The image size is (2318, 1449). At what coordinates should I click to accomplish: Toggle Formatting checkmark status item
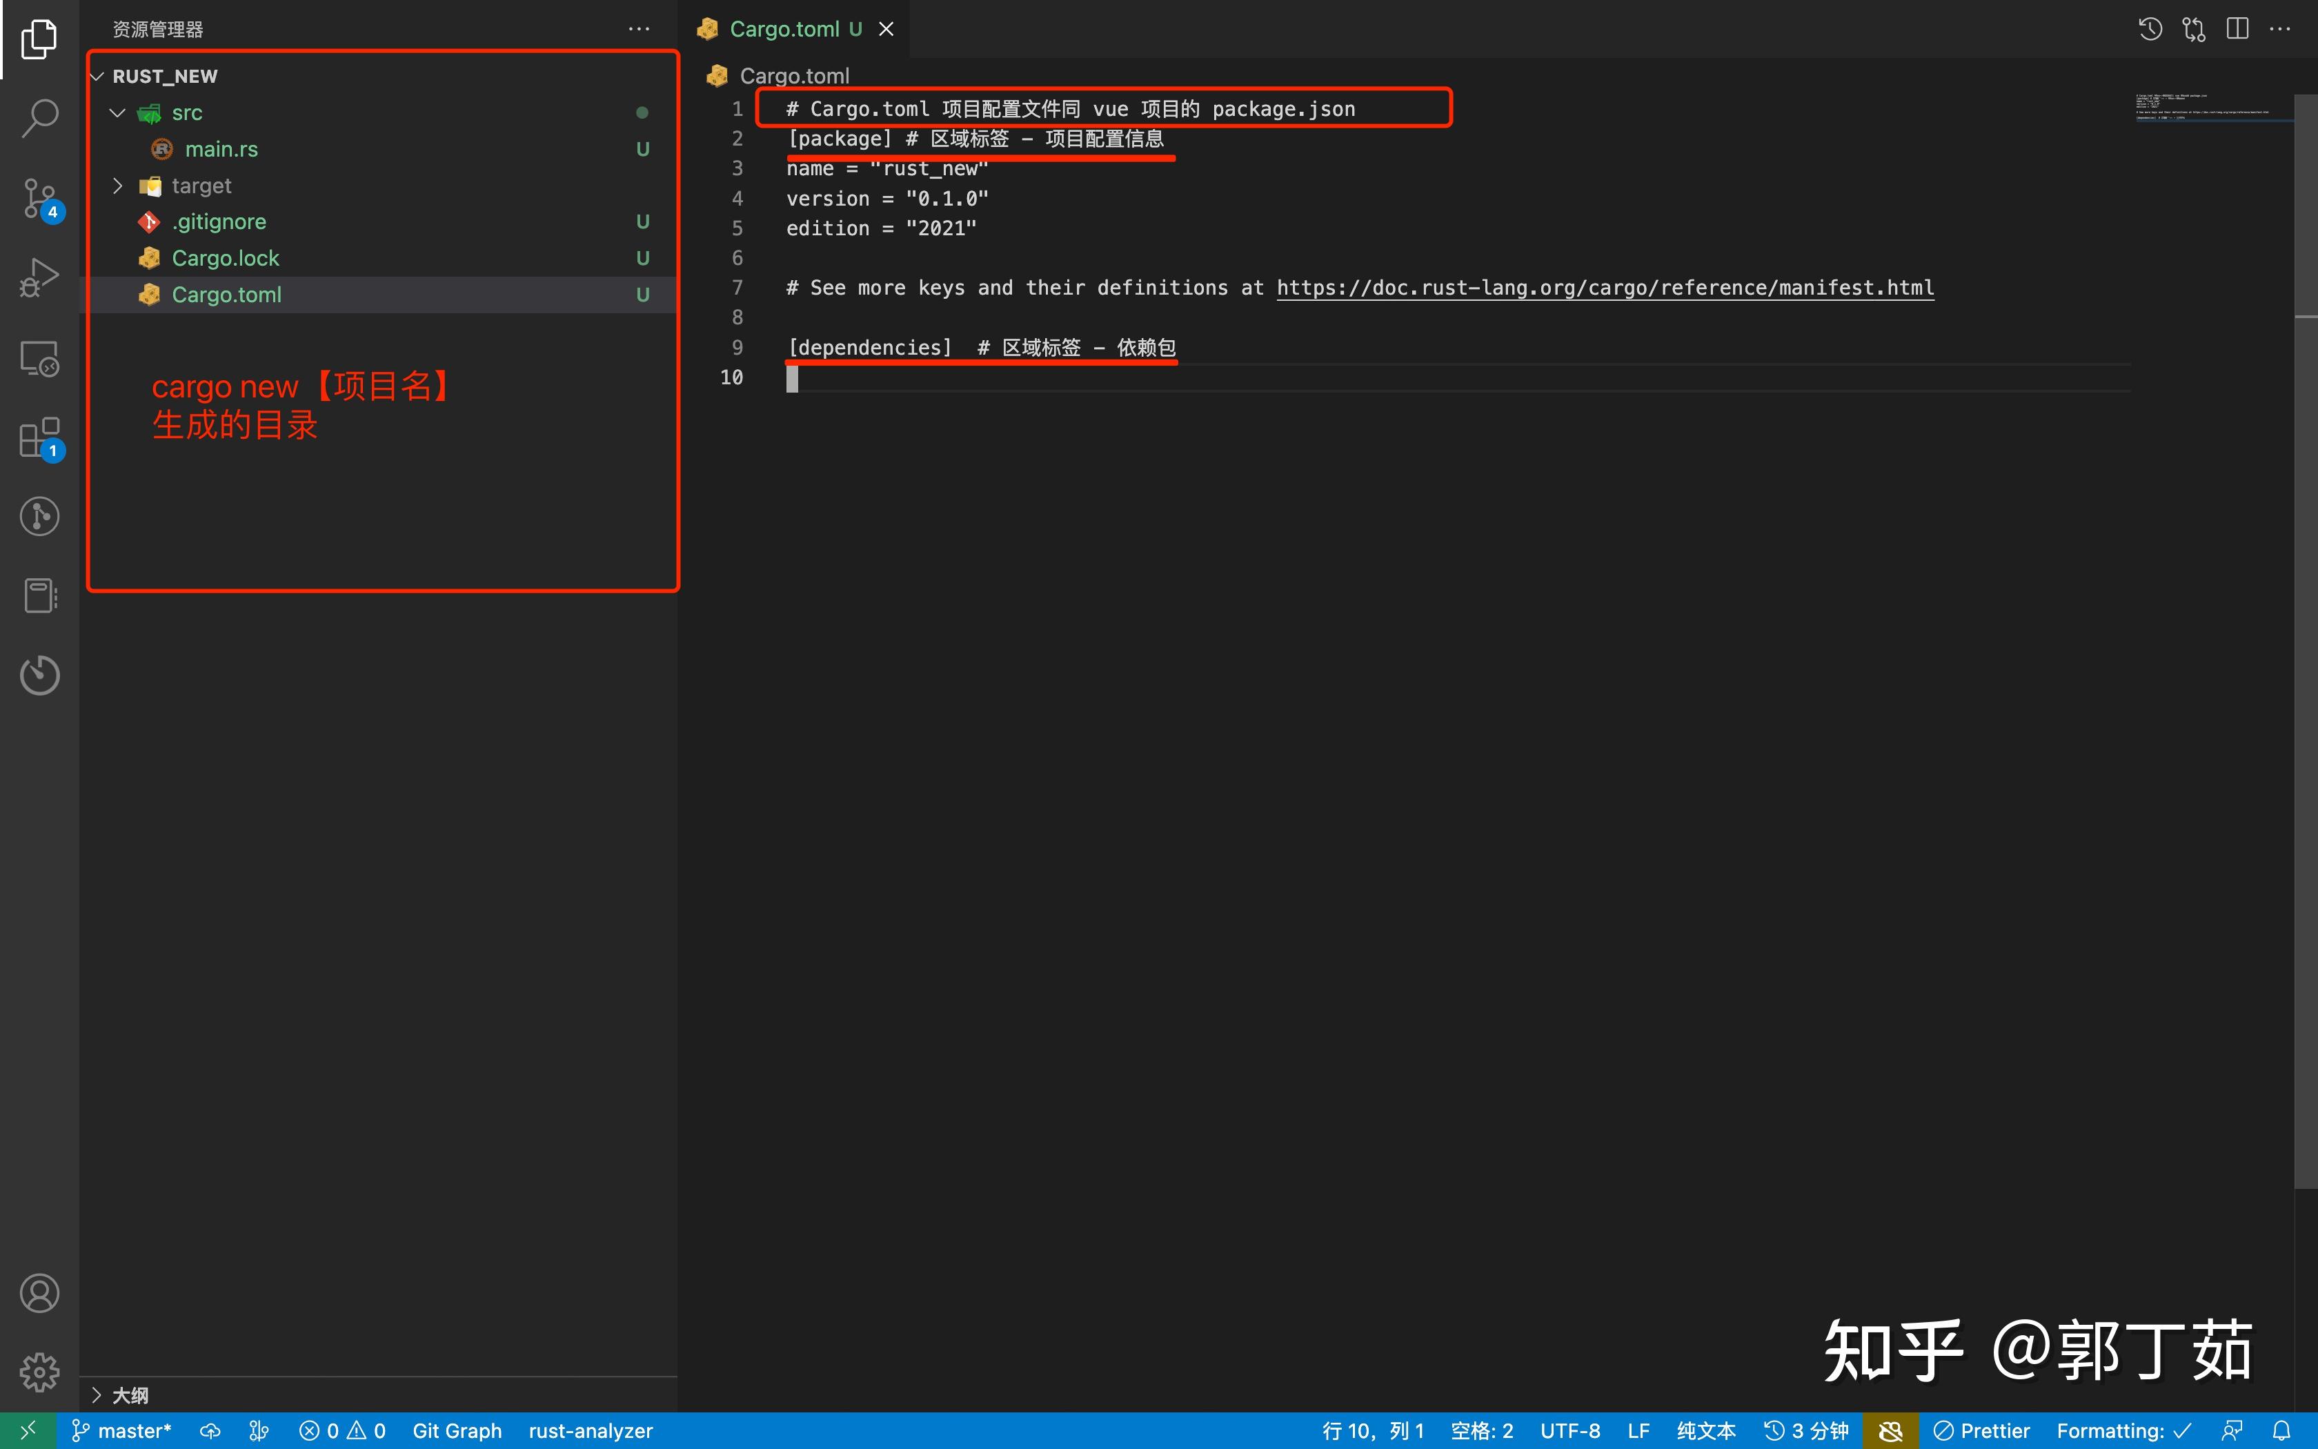tap(2123, 1430)
